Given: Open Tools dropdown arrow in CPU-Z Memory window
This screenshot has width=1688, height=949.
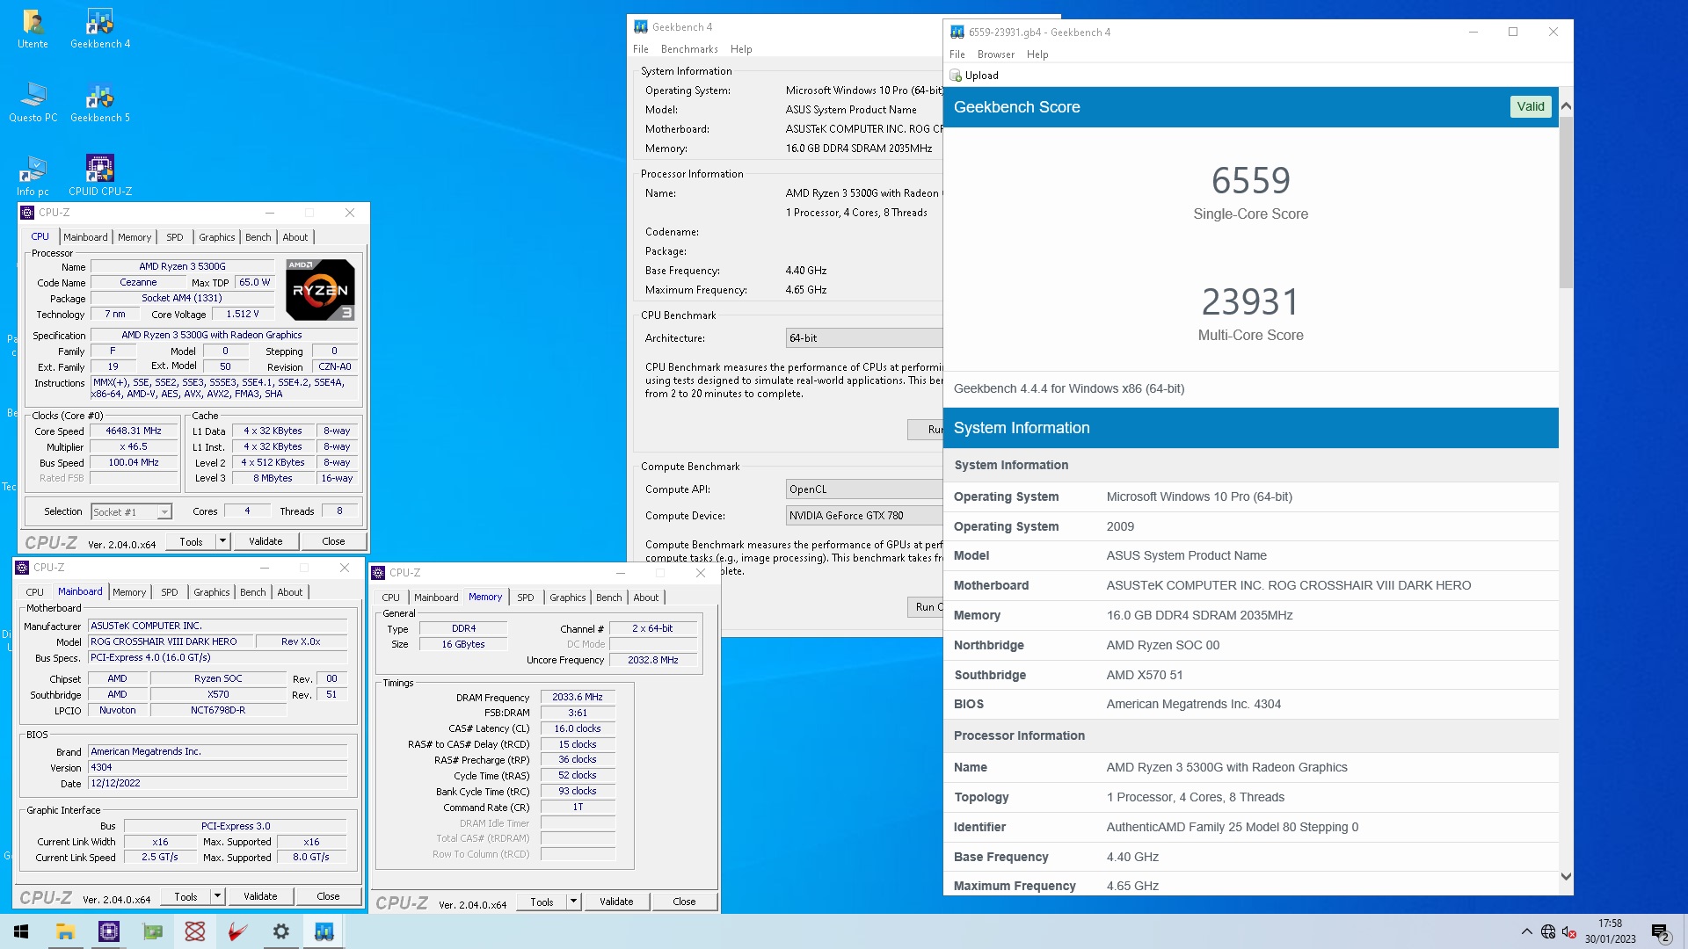Looking at the screenshot, I should (573, 902).
